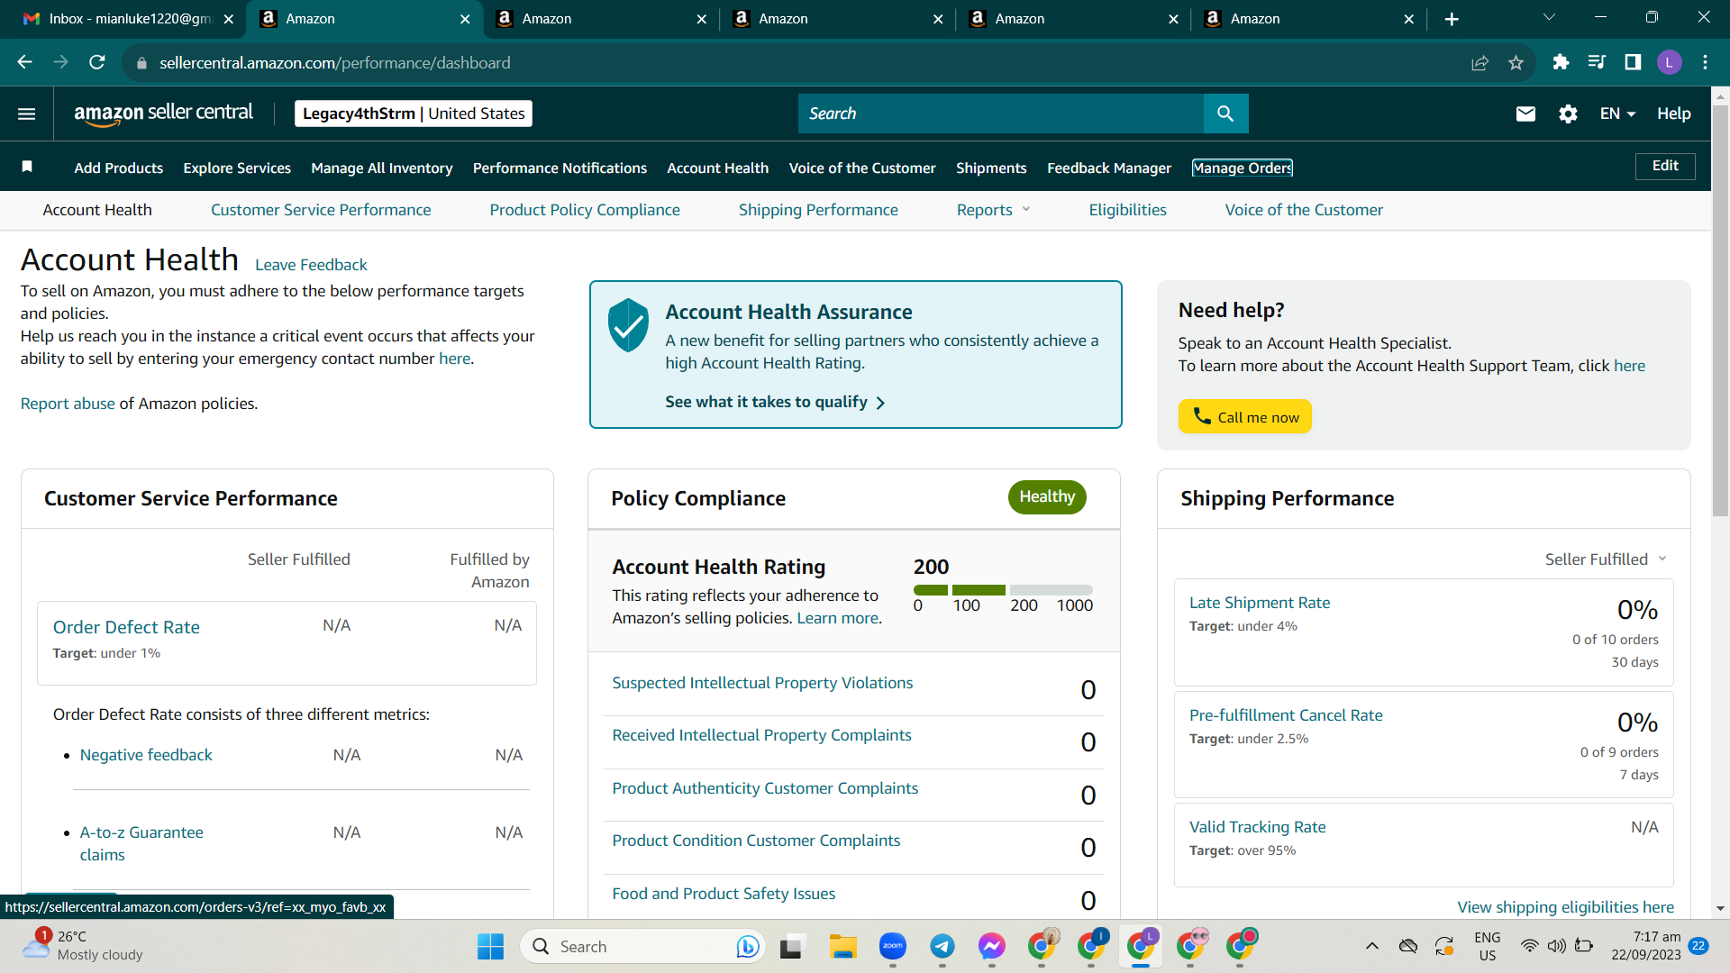Open the Leave Feedback link
This screenshot has height=973, width=1730.
tap(311, 265)
